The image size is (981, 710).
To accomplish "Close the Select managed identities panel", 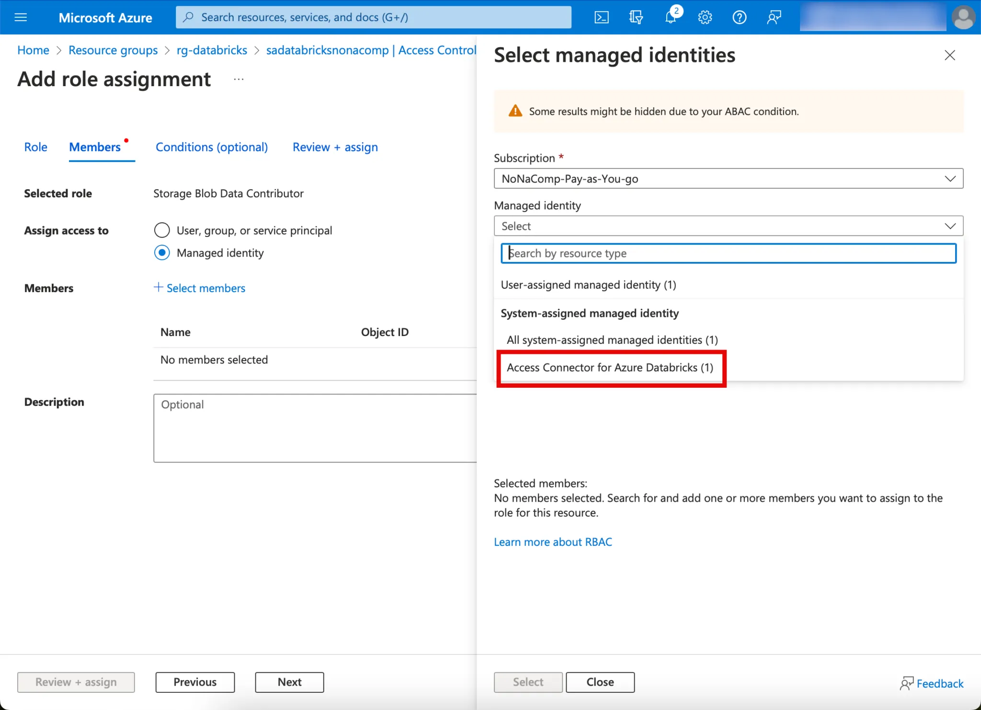I will pos(949,56).
